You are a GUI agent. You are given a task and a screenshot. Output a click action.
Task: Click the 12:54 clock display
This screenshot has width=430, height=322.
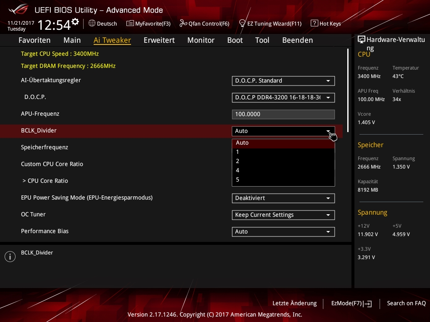(54, 25)
